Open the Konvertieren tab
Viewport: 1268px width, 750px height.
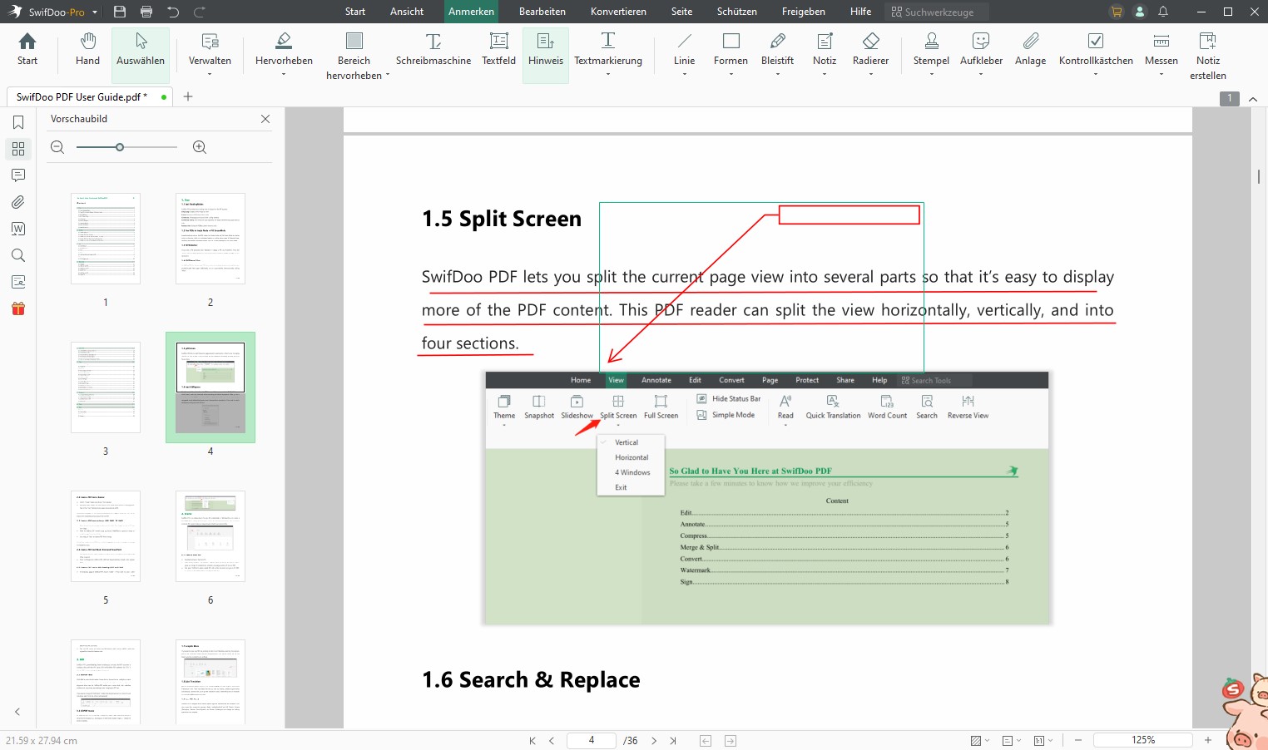coord(618,12)
